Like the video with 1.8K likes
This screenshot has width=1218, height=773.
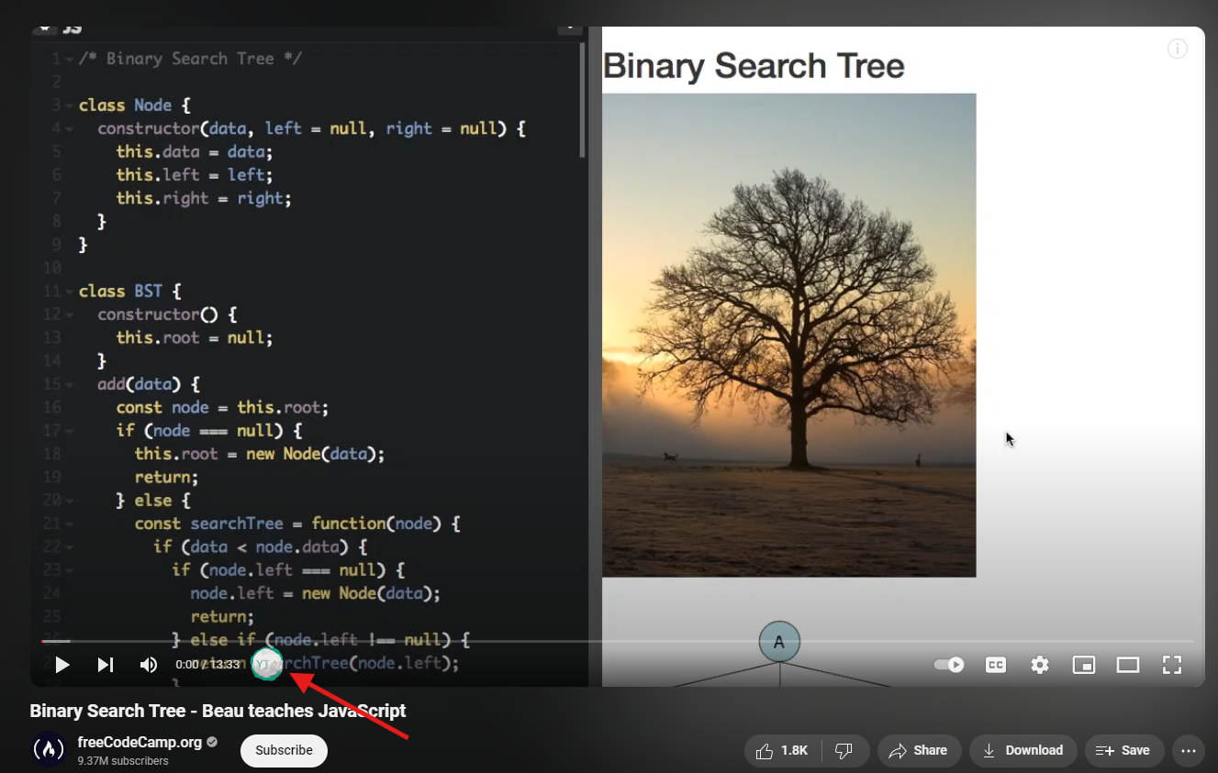(x=783, y=750)
